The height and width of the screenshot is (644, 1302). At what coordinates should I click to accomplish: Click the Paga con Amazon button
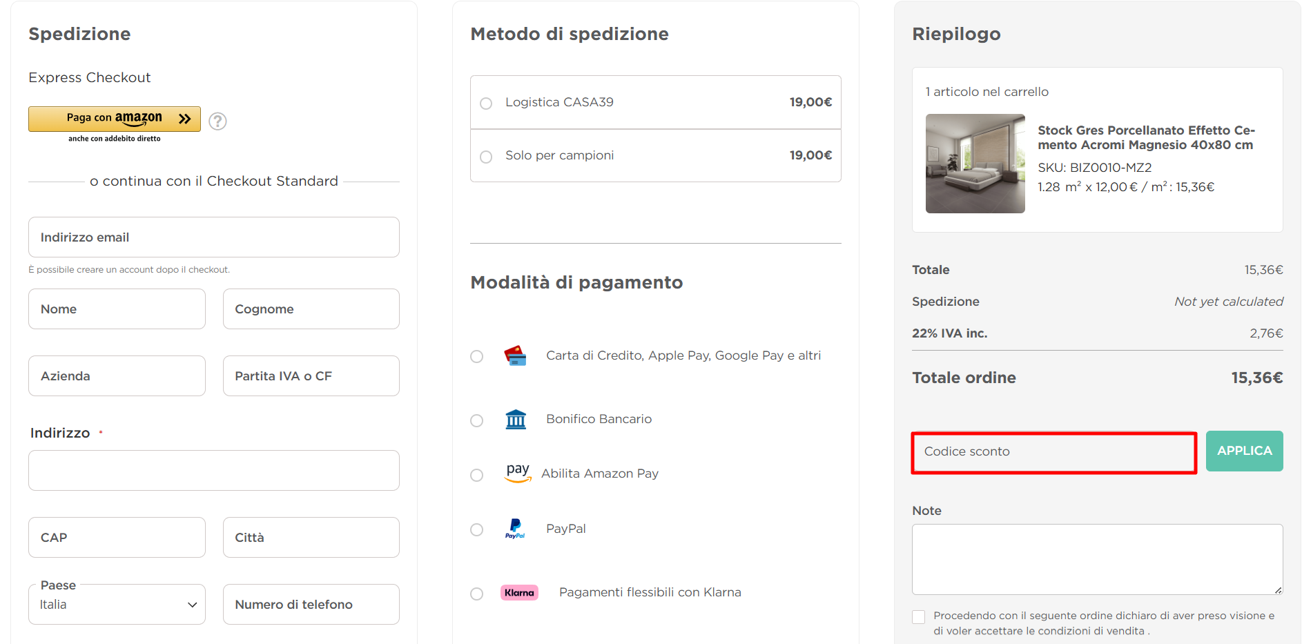pyautogui.click(x=115, y=119)
